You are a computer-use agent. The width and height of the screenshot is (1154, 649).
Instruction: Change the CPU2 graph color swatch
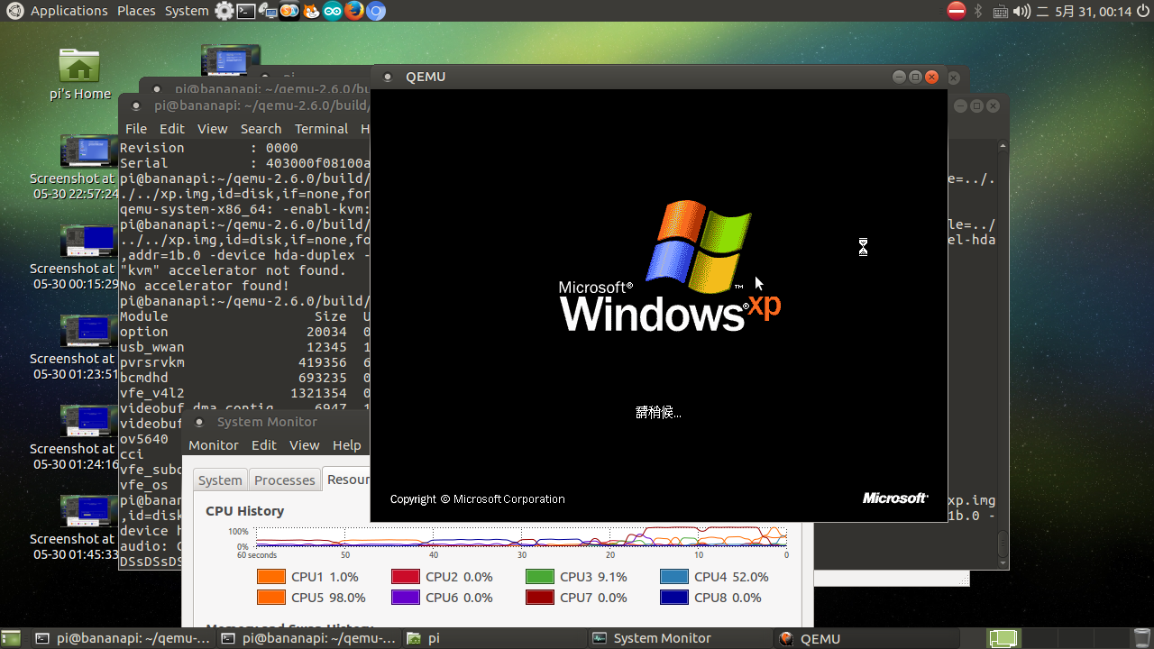tap(405, 577)
